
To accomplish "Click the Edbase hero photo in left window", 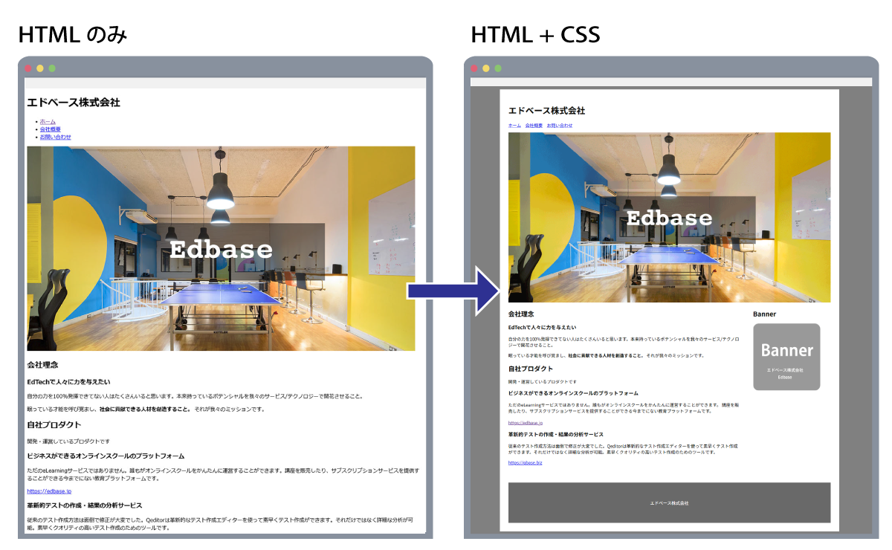I will pos(221,248).
